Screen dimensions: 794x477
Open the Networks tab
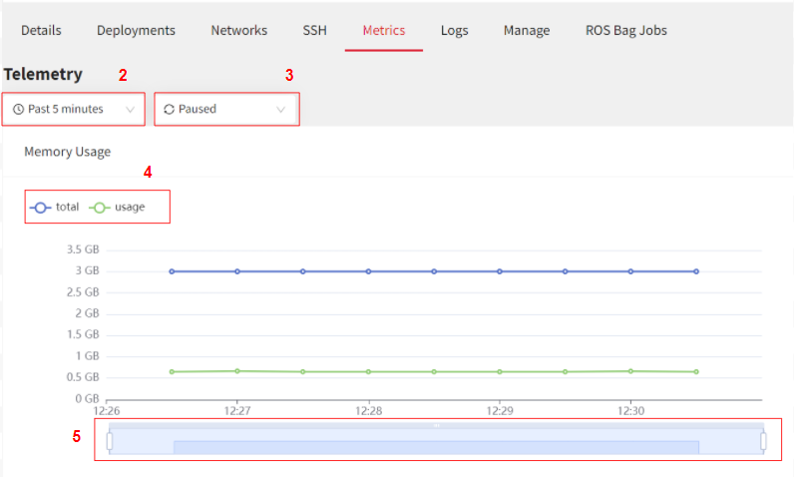[239, 30]
